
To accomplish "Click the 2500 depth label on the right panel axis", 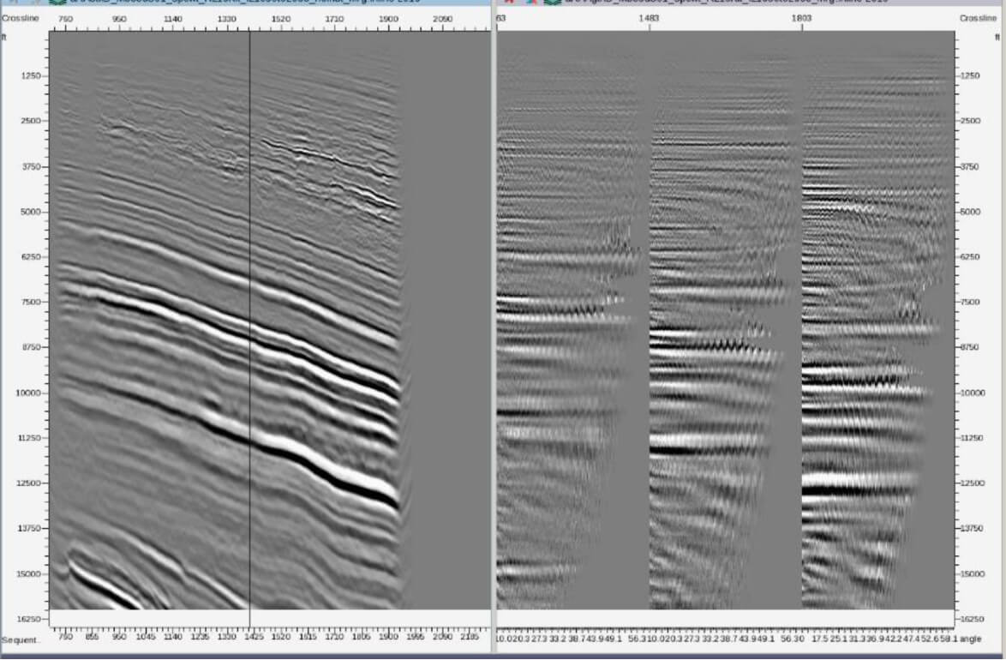I will pyautogui.click(x=971, y=121).
